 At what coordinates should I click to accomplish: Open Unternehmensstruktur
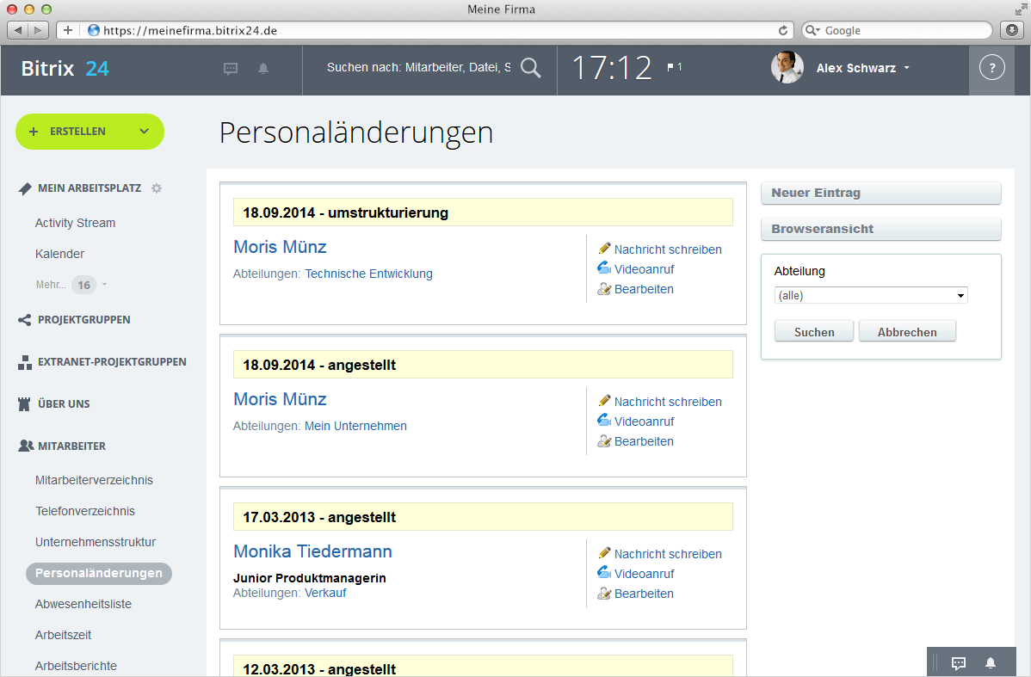point(96,542)
